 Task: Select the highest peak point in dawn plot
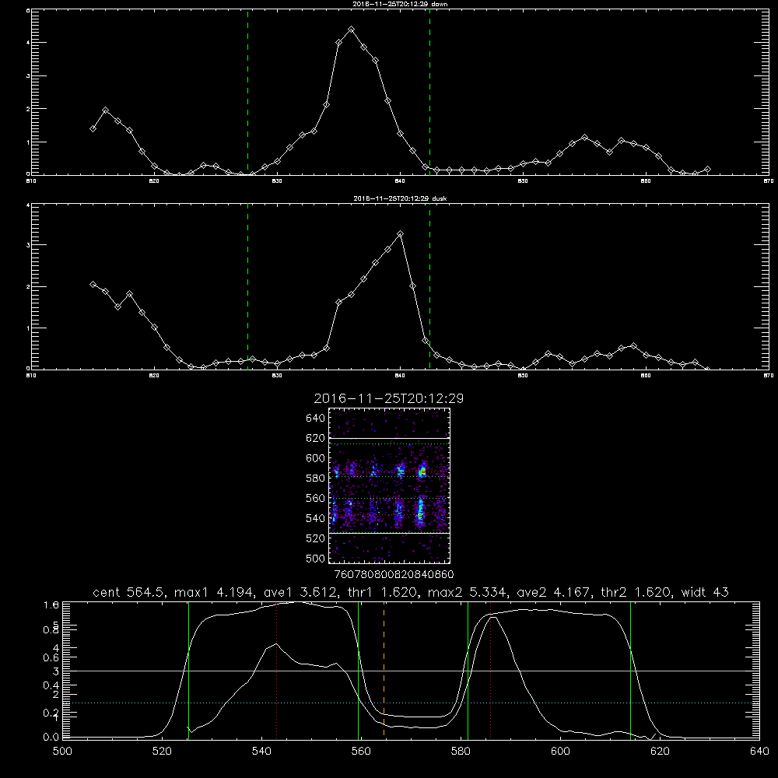(x=352, y=30)
